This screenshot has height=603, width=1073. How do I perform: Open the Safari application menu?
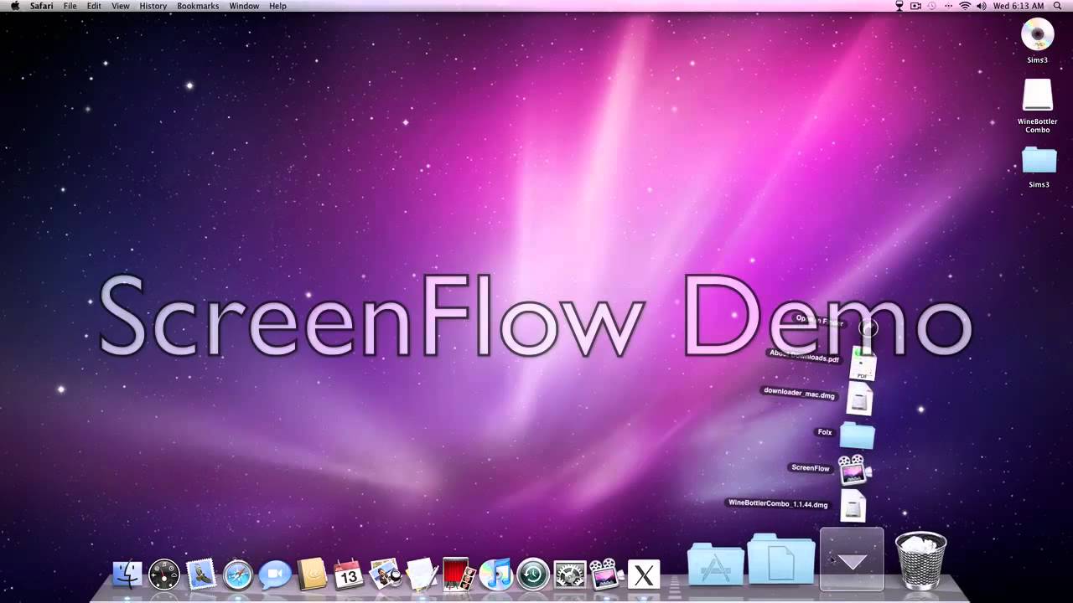tap(41, 6)
